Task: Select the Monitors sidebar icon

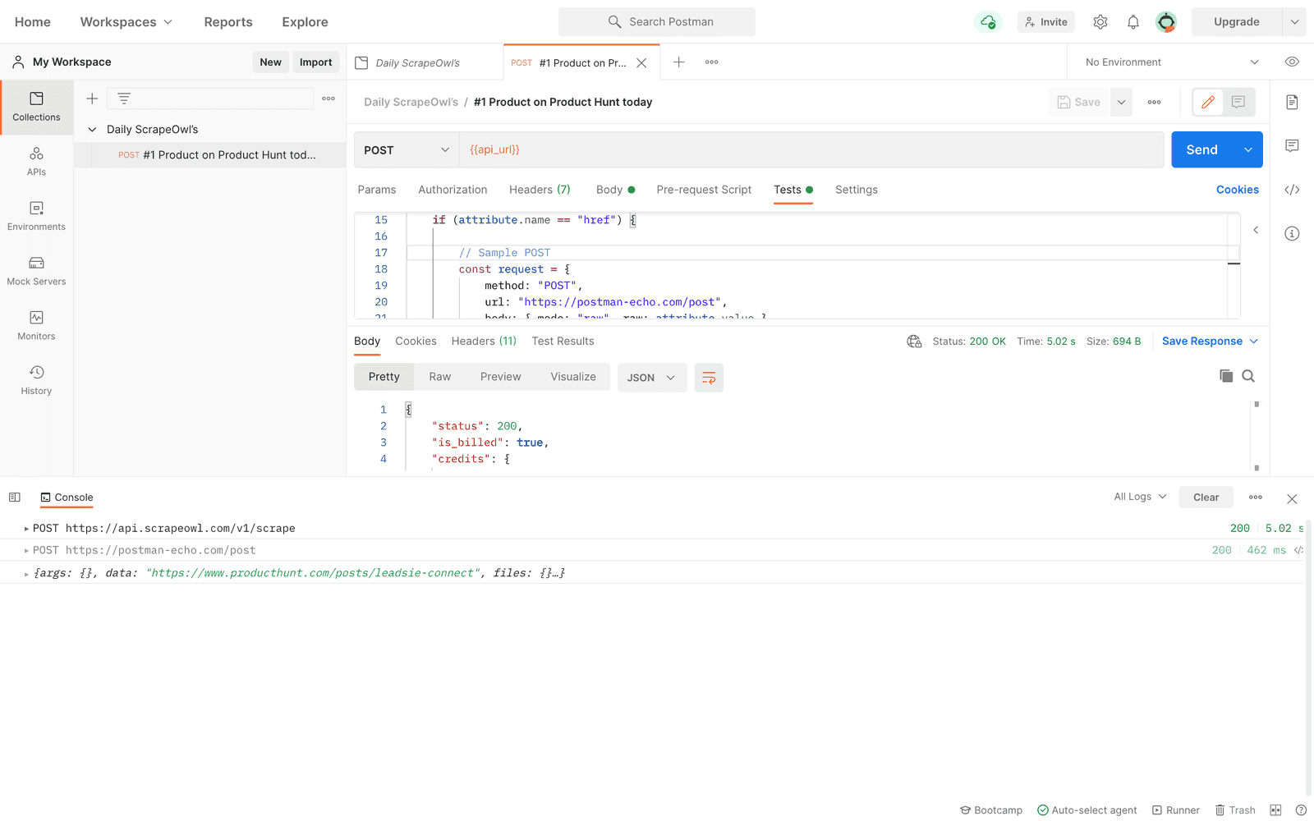Action: (x=36, y=324)
